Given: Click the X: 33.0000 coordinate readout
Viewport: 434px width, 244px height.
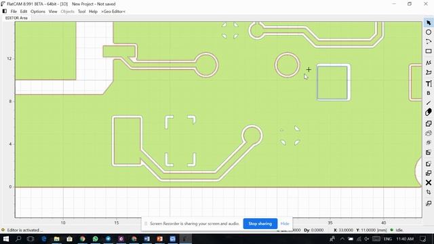Looking at the screenshot, I should coord(343,230).
